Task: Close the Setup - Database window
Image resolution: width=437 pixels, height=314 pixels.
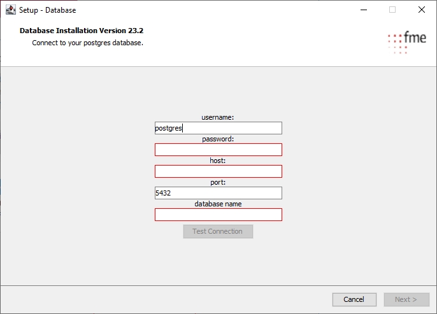Action: click(422, 10)
